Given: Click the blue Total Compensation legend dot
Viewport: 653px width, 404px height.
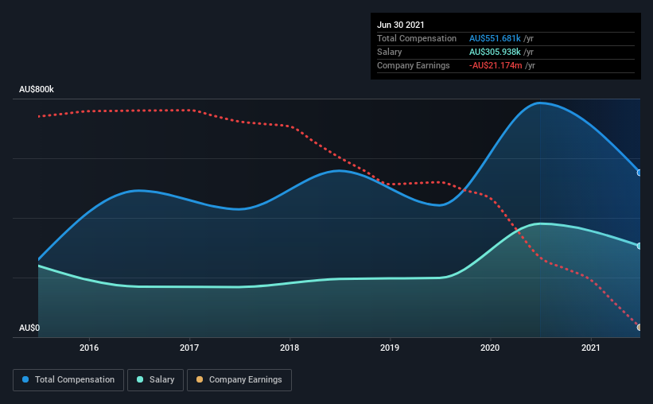Looking at the screenshot, I should click(x=25, y=379).
